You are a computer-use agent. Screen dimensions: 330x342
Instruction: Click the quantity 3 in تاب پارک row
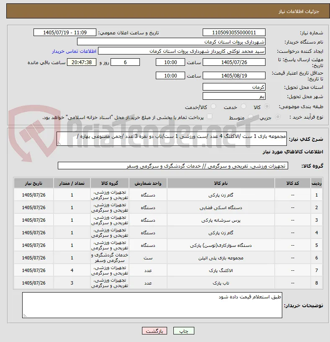[x=72, y=283]
